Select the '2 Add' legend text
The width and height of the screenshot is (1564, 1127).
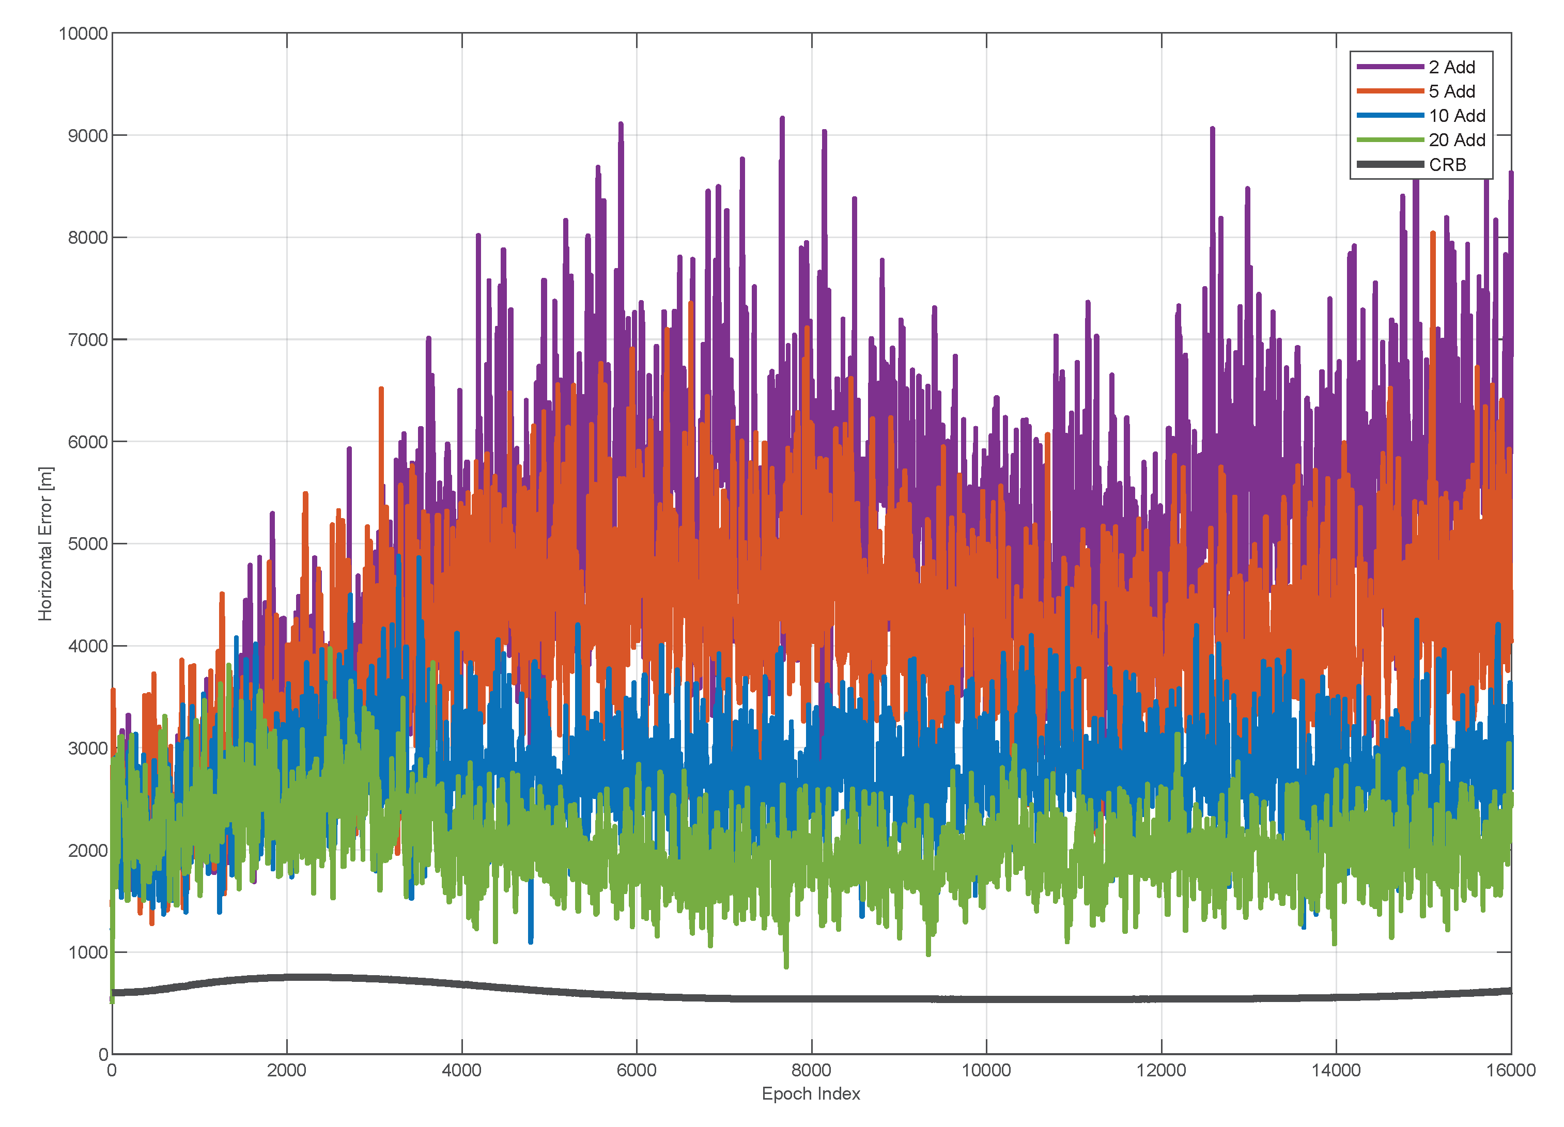[1451, 67]
